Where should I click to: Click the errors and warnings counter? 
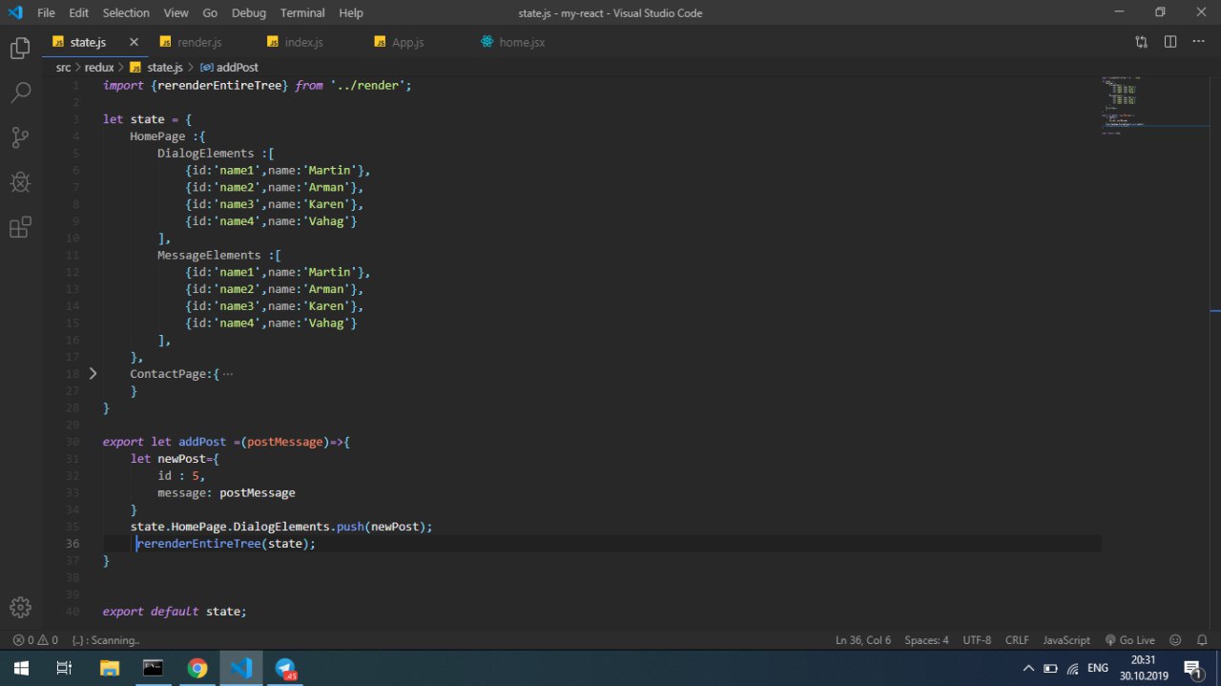35,640
